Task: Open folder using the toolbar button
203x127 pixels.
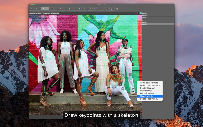Action: point(34,9)
